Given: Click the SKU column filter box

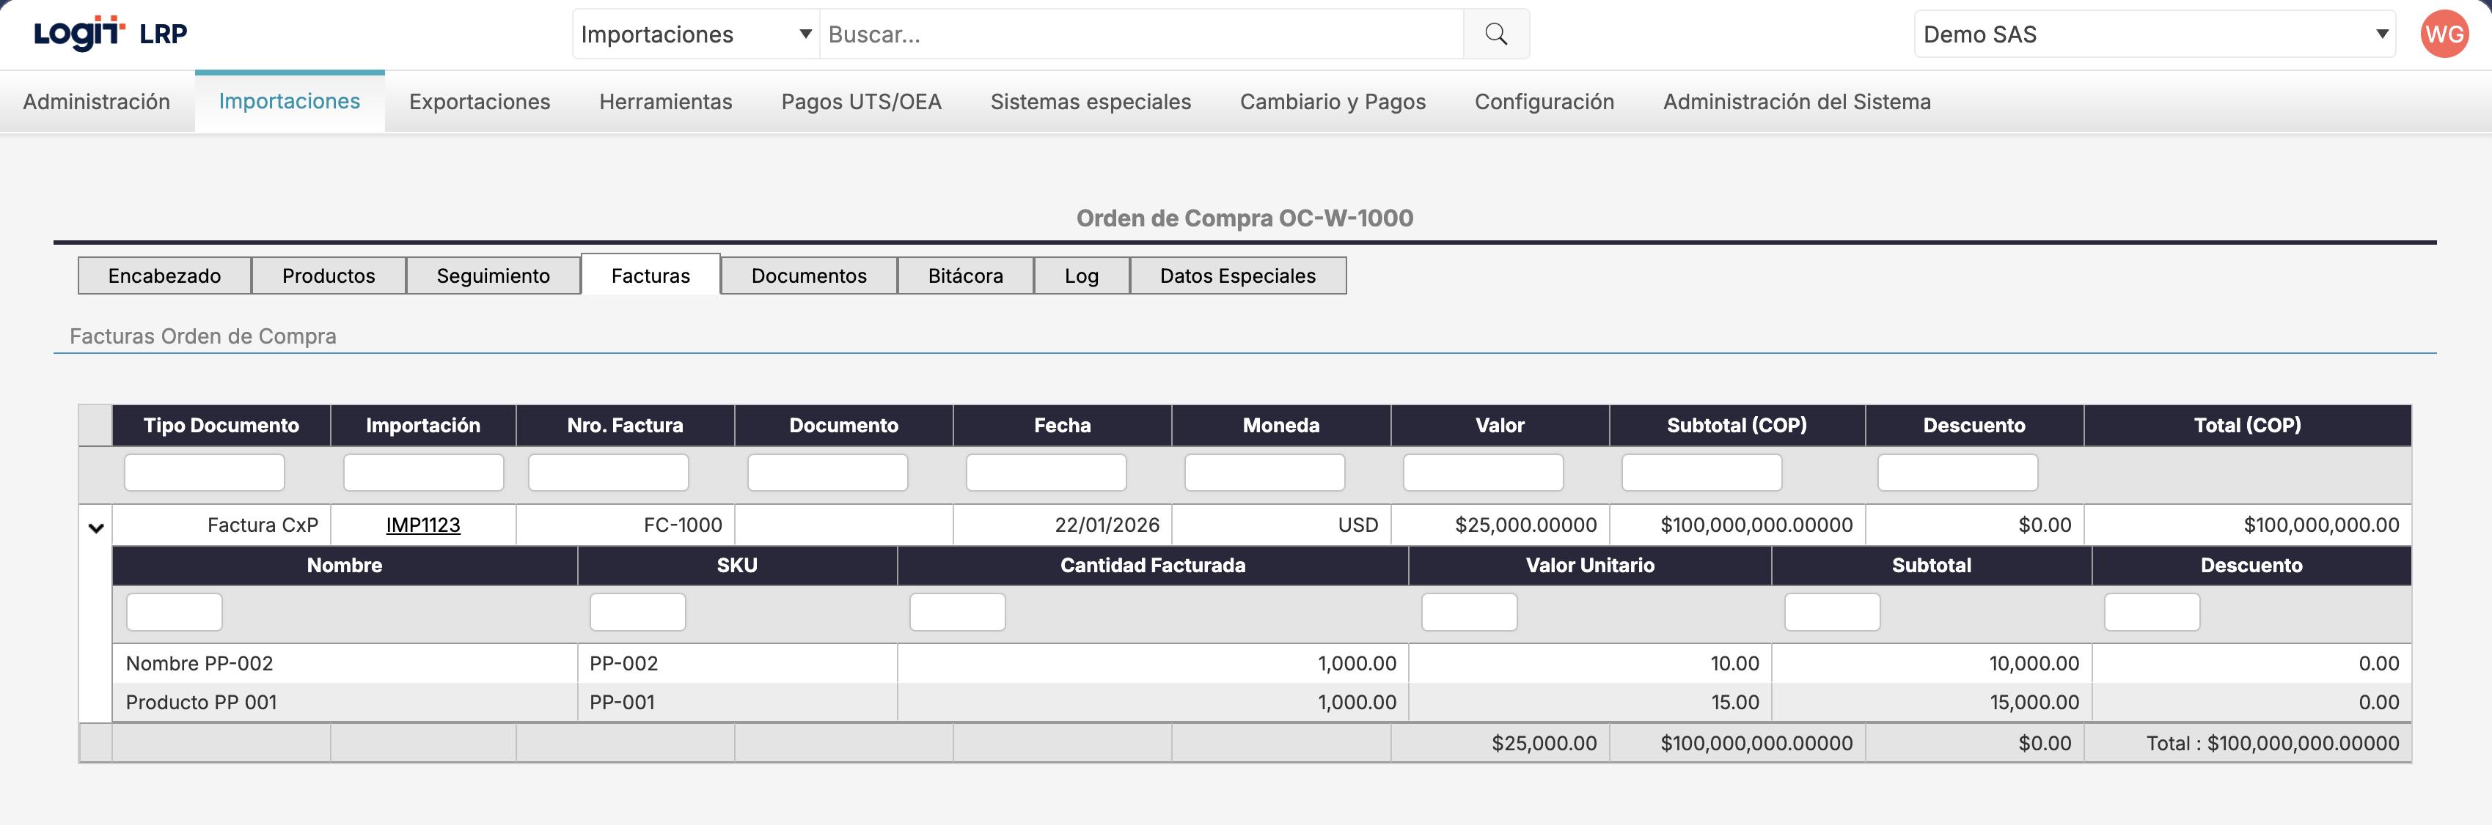Looking at the screenshot, I should click(637, 612).
